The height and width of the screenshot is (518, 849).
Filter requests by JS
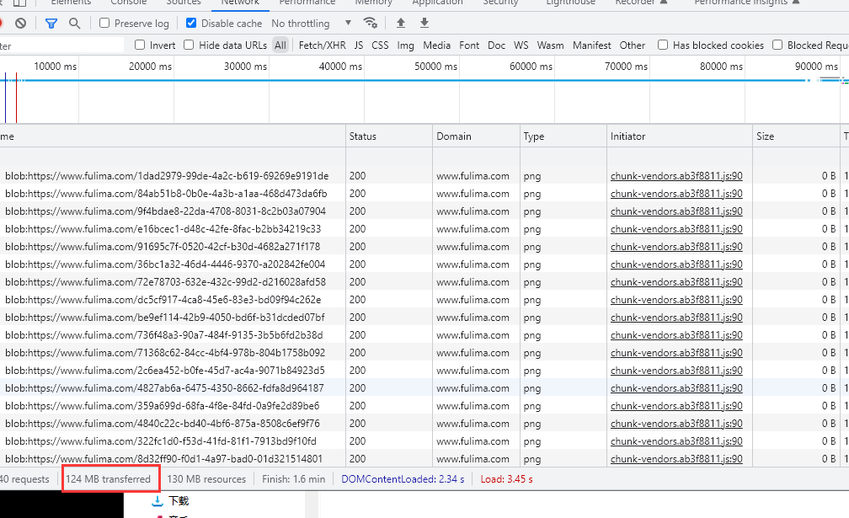pyautogui.click(x=359, y=45)
